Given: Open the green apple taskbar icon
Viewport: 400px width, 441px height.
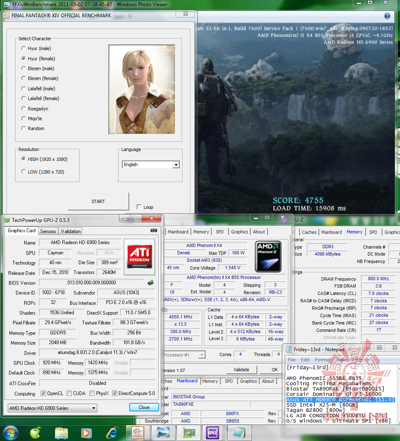Looking at the screenshot, I should tap(36, 433).
